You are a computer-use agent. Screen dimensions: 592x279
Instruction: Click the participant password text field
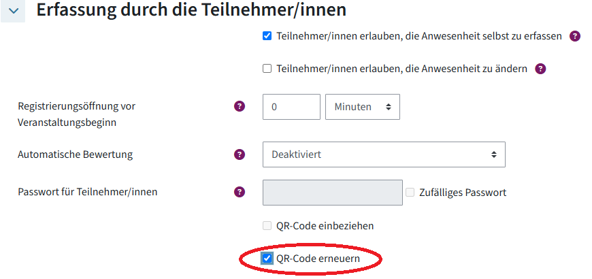pyautogui.click(x=333, y=193)
